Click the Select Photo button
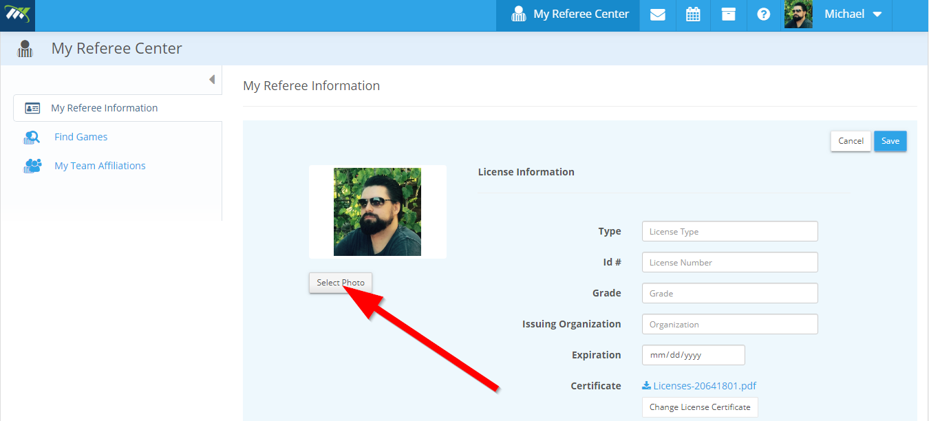The height and width of the screenshot is (421, 929). [341, 283]
